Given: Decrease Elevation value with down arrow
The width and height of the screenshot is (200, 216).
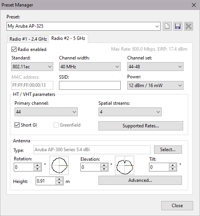Looking at the screenshot, I should coord(104,169).
